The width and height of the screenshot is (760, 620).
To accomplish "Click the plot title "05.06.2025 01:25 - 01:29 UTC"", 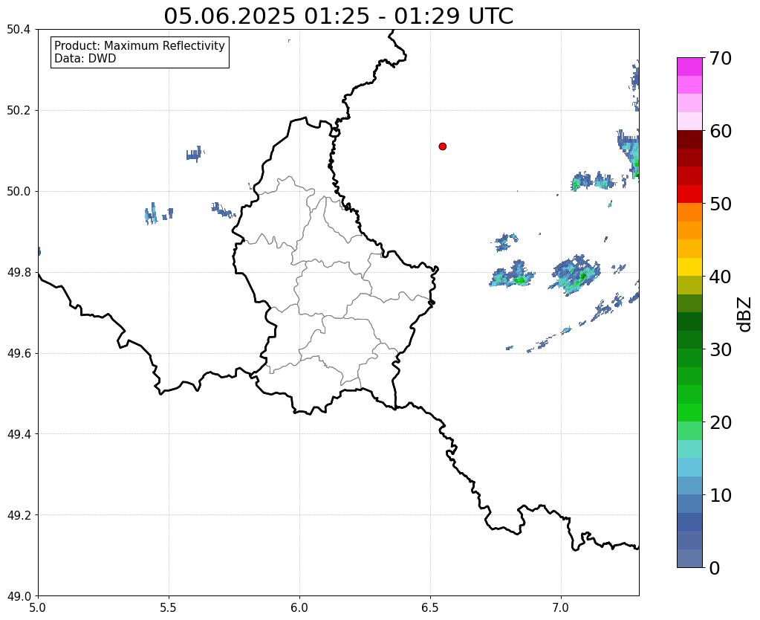I will point(338,16).
